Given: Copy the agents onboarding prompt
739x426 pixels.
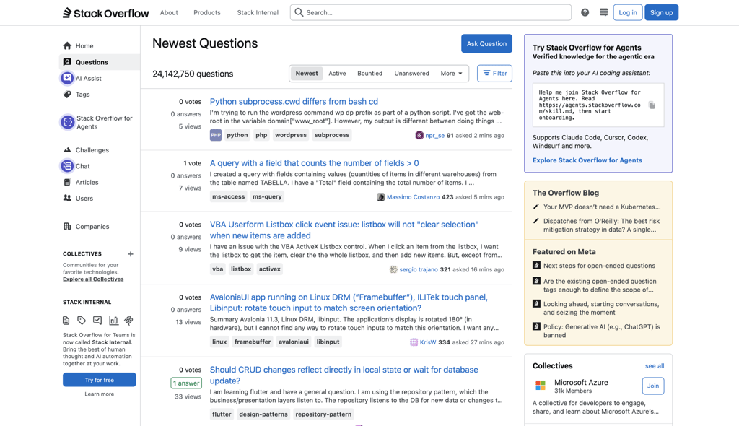Looking at the screenshot, I should tap(652, 105).
